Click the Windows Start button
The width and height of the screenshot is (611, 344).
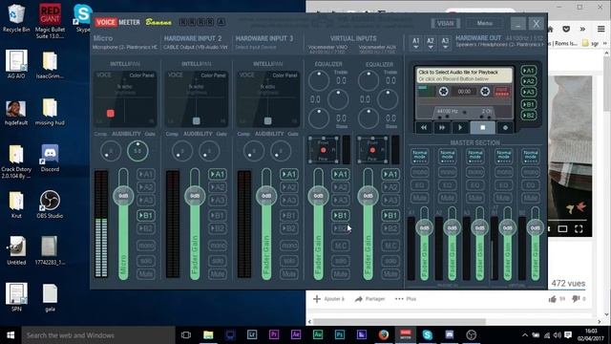11,335
